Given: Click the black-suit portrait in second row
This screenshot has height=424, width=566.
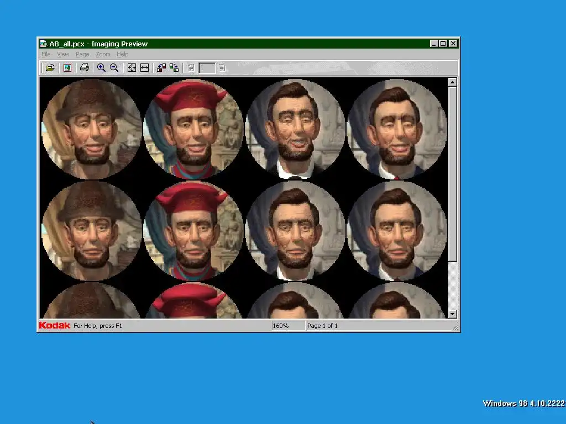Looking at the screenshot, I should coord(295,231).
